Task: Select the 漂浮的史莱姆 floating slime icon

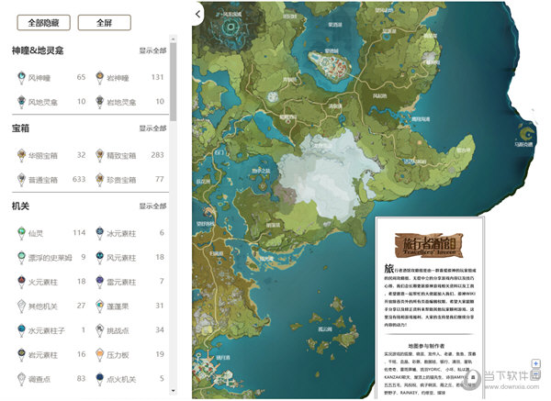Action: (21, 257)
